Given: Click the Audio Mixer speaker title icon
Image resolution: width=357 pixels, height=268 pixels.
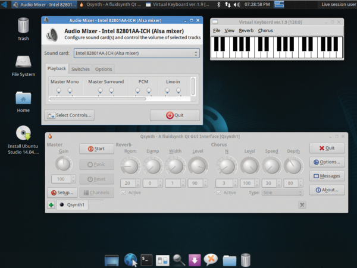Looking at the screenshot, I should (46, 20).
